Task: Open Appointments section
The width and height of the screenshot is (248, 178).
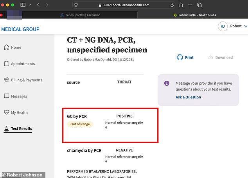Action: coord(22,64)
